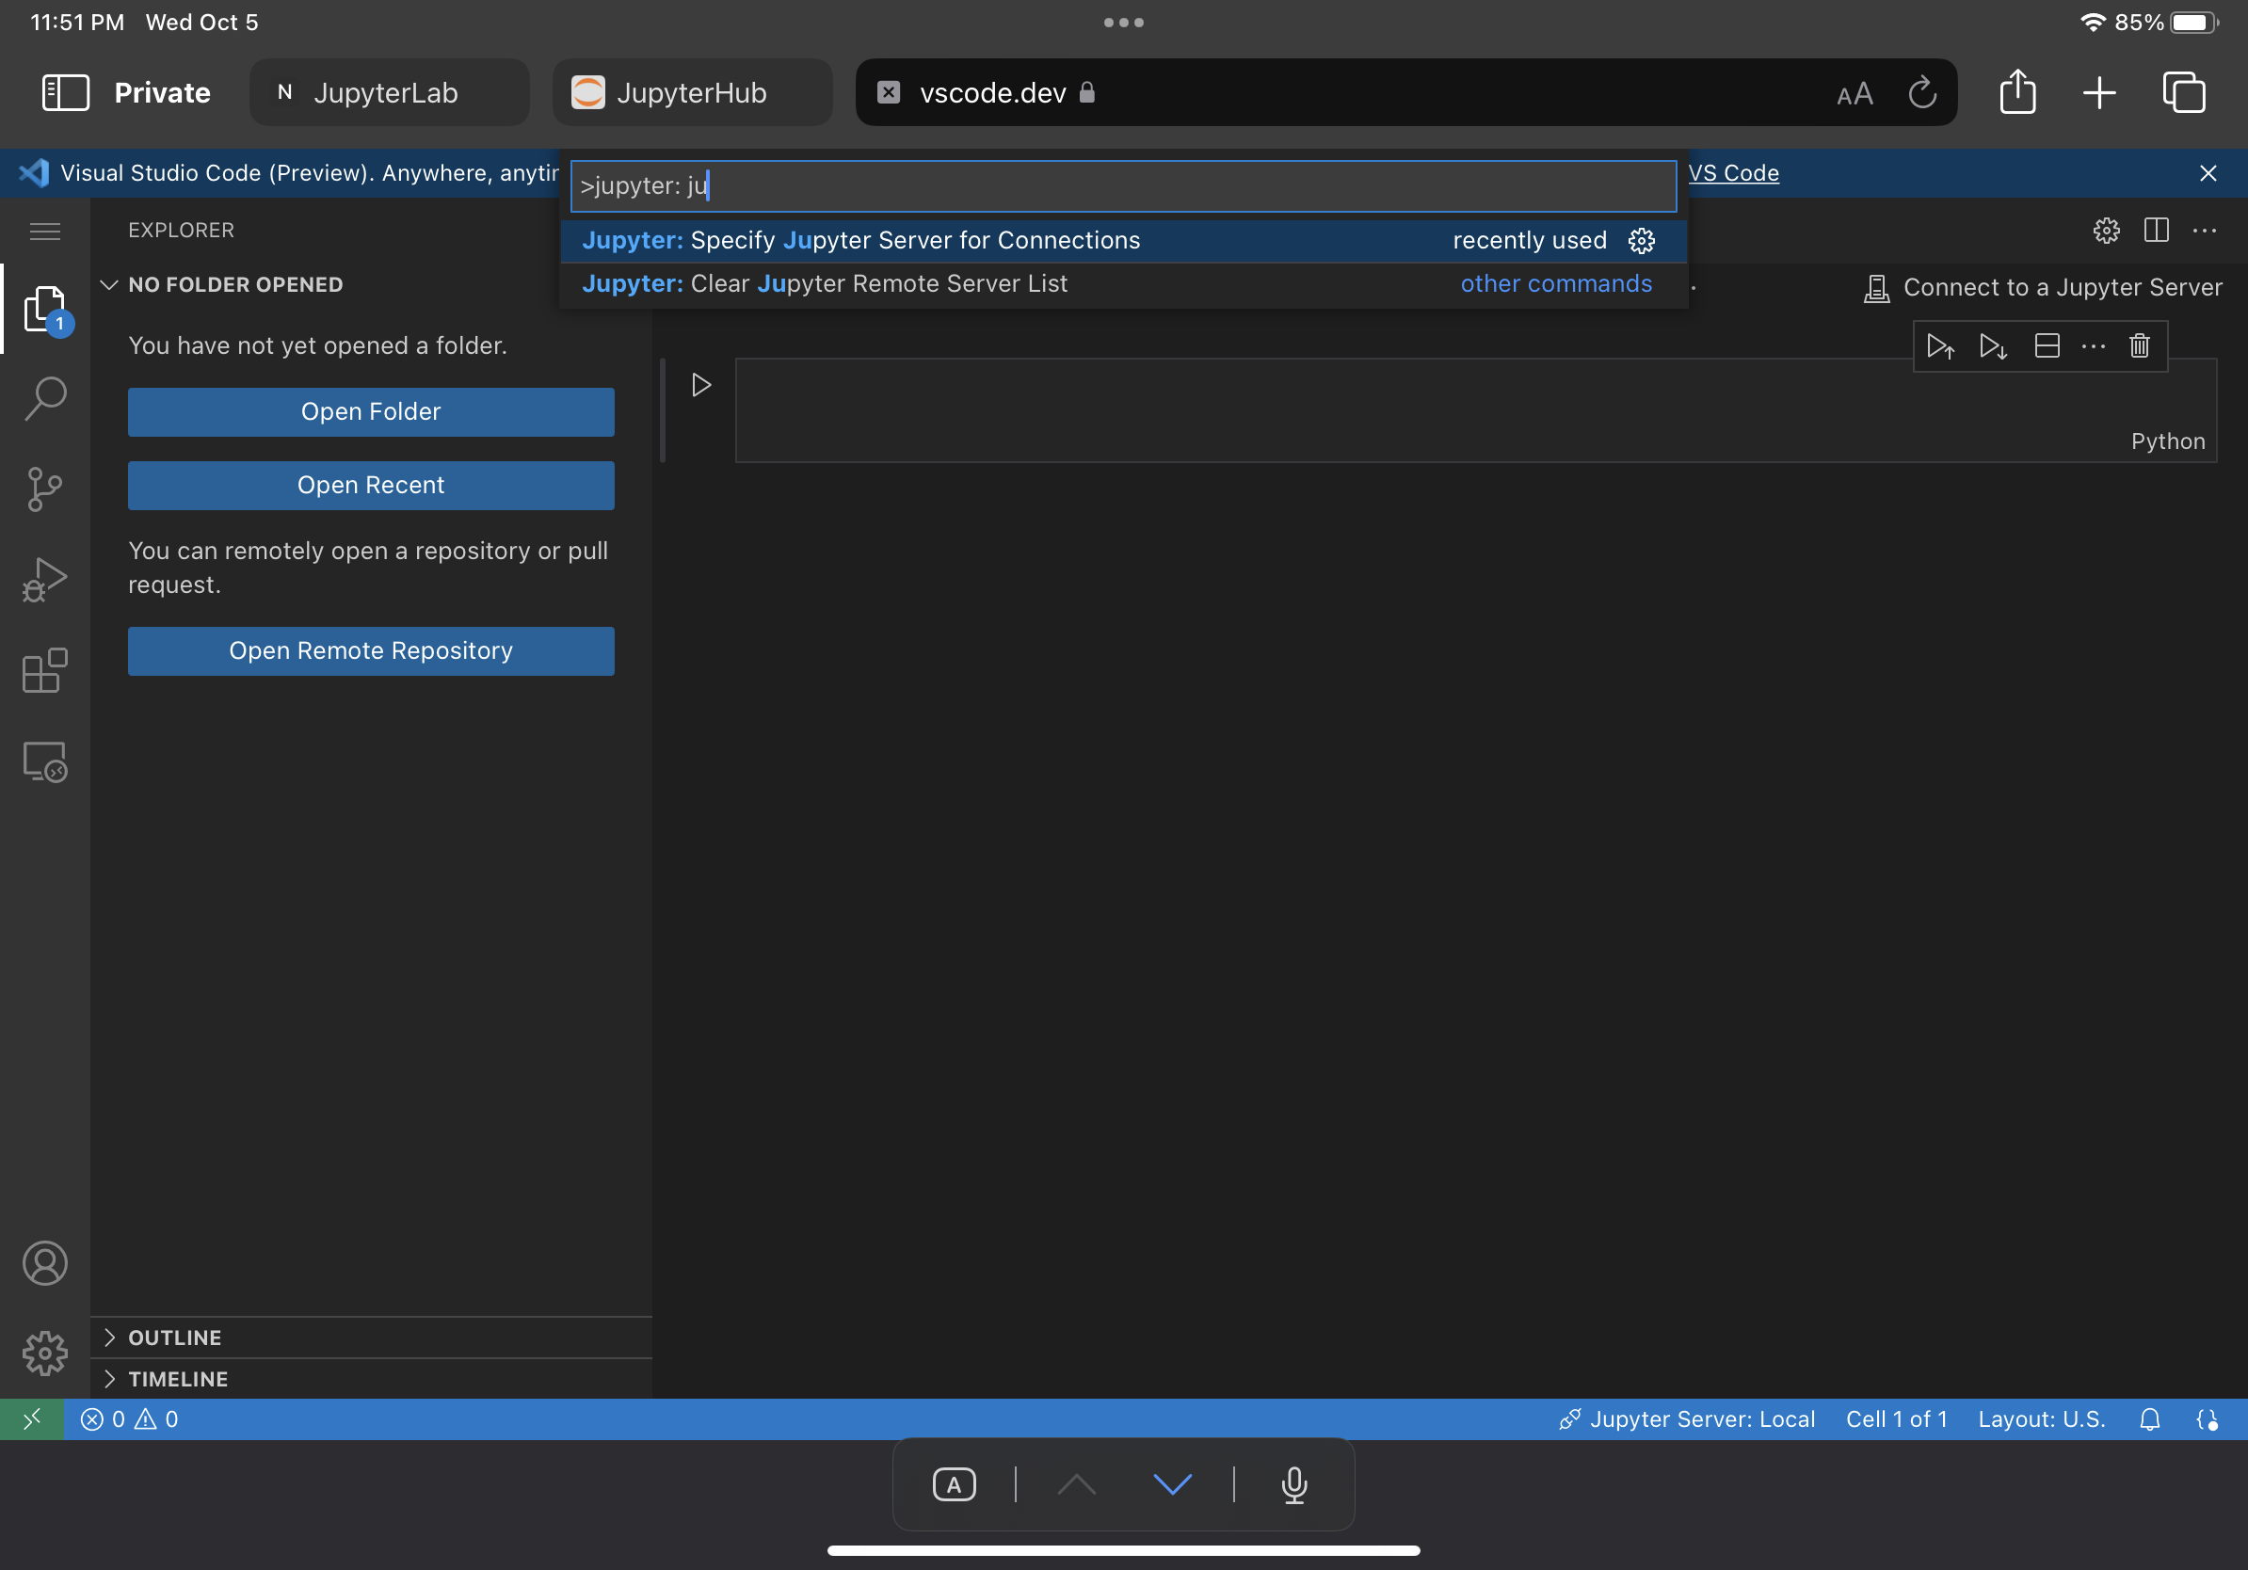Open more cell actions ellipsis
This screenshot has height=1570, width=2248.
click(x=2094, y=345)
